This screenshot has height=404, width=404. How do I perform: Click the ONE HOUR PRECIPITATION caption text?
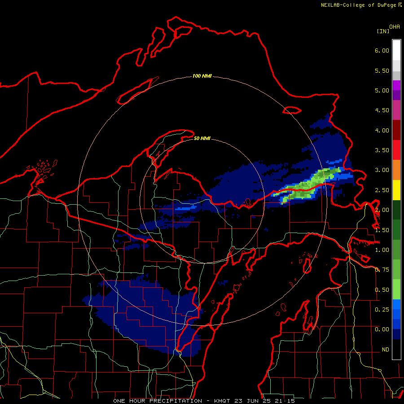(158, 401)
